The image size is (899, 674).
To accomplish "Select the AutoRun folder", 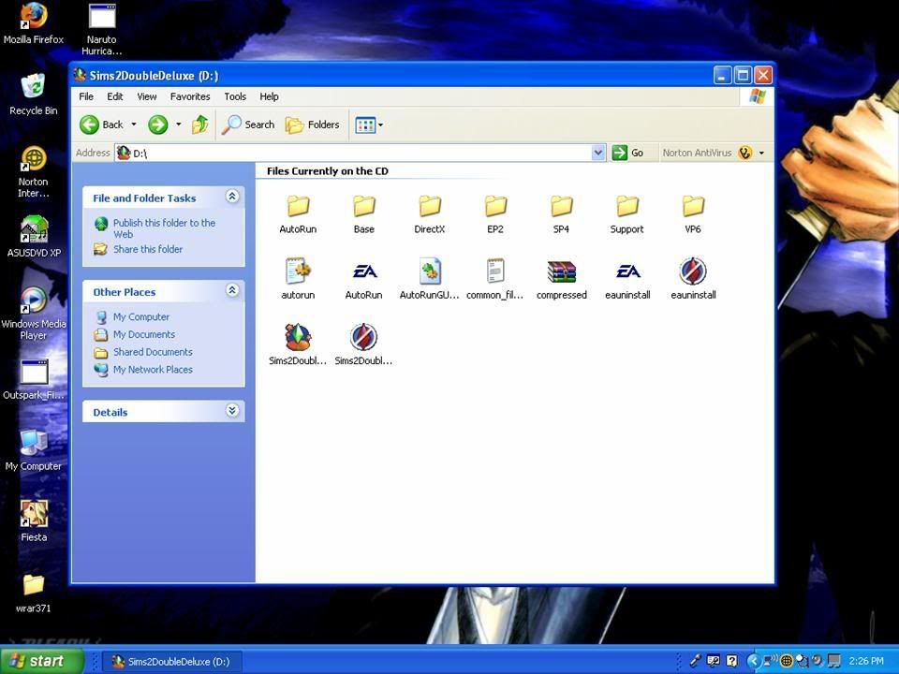I will tap(298, 214).
